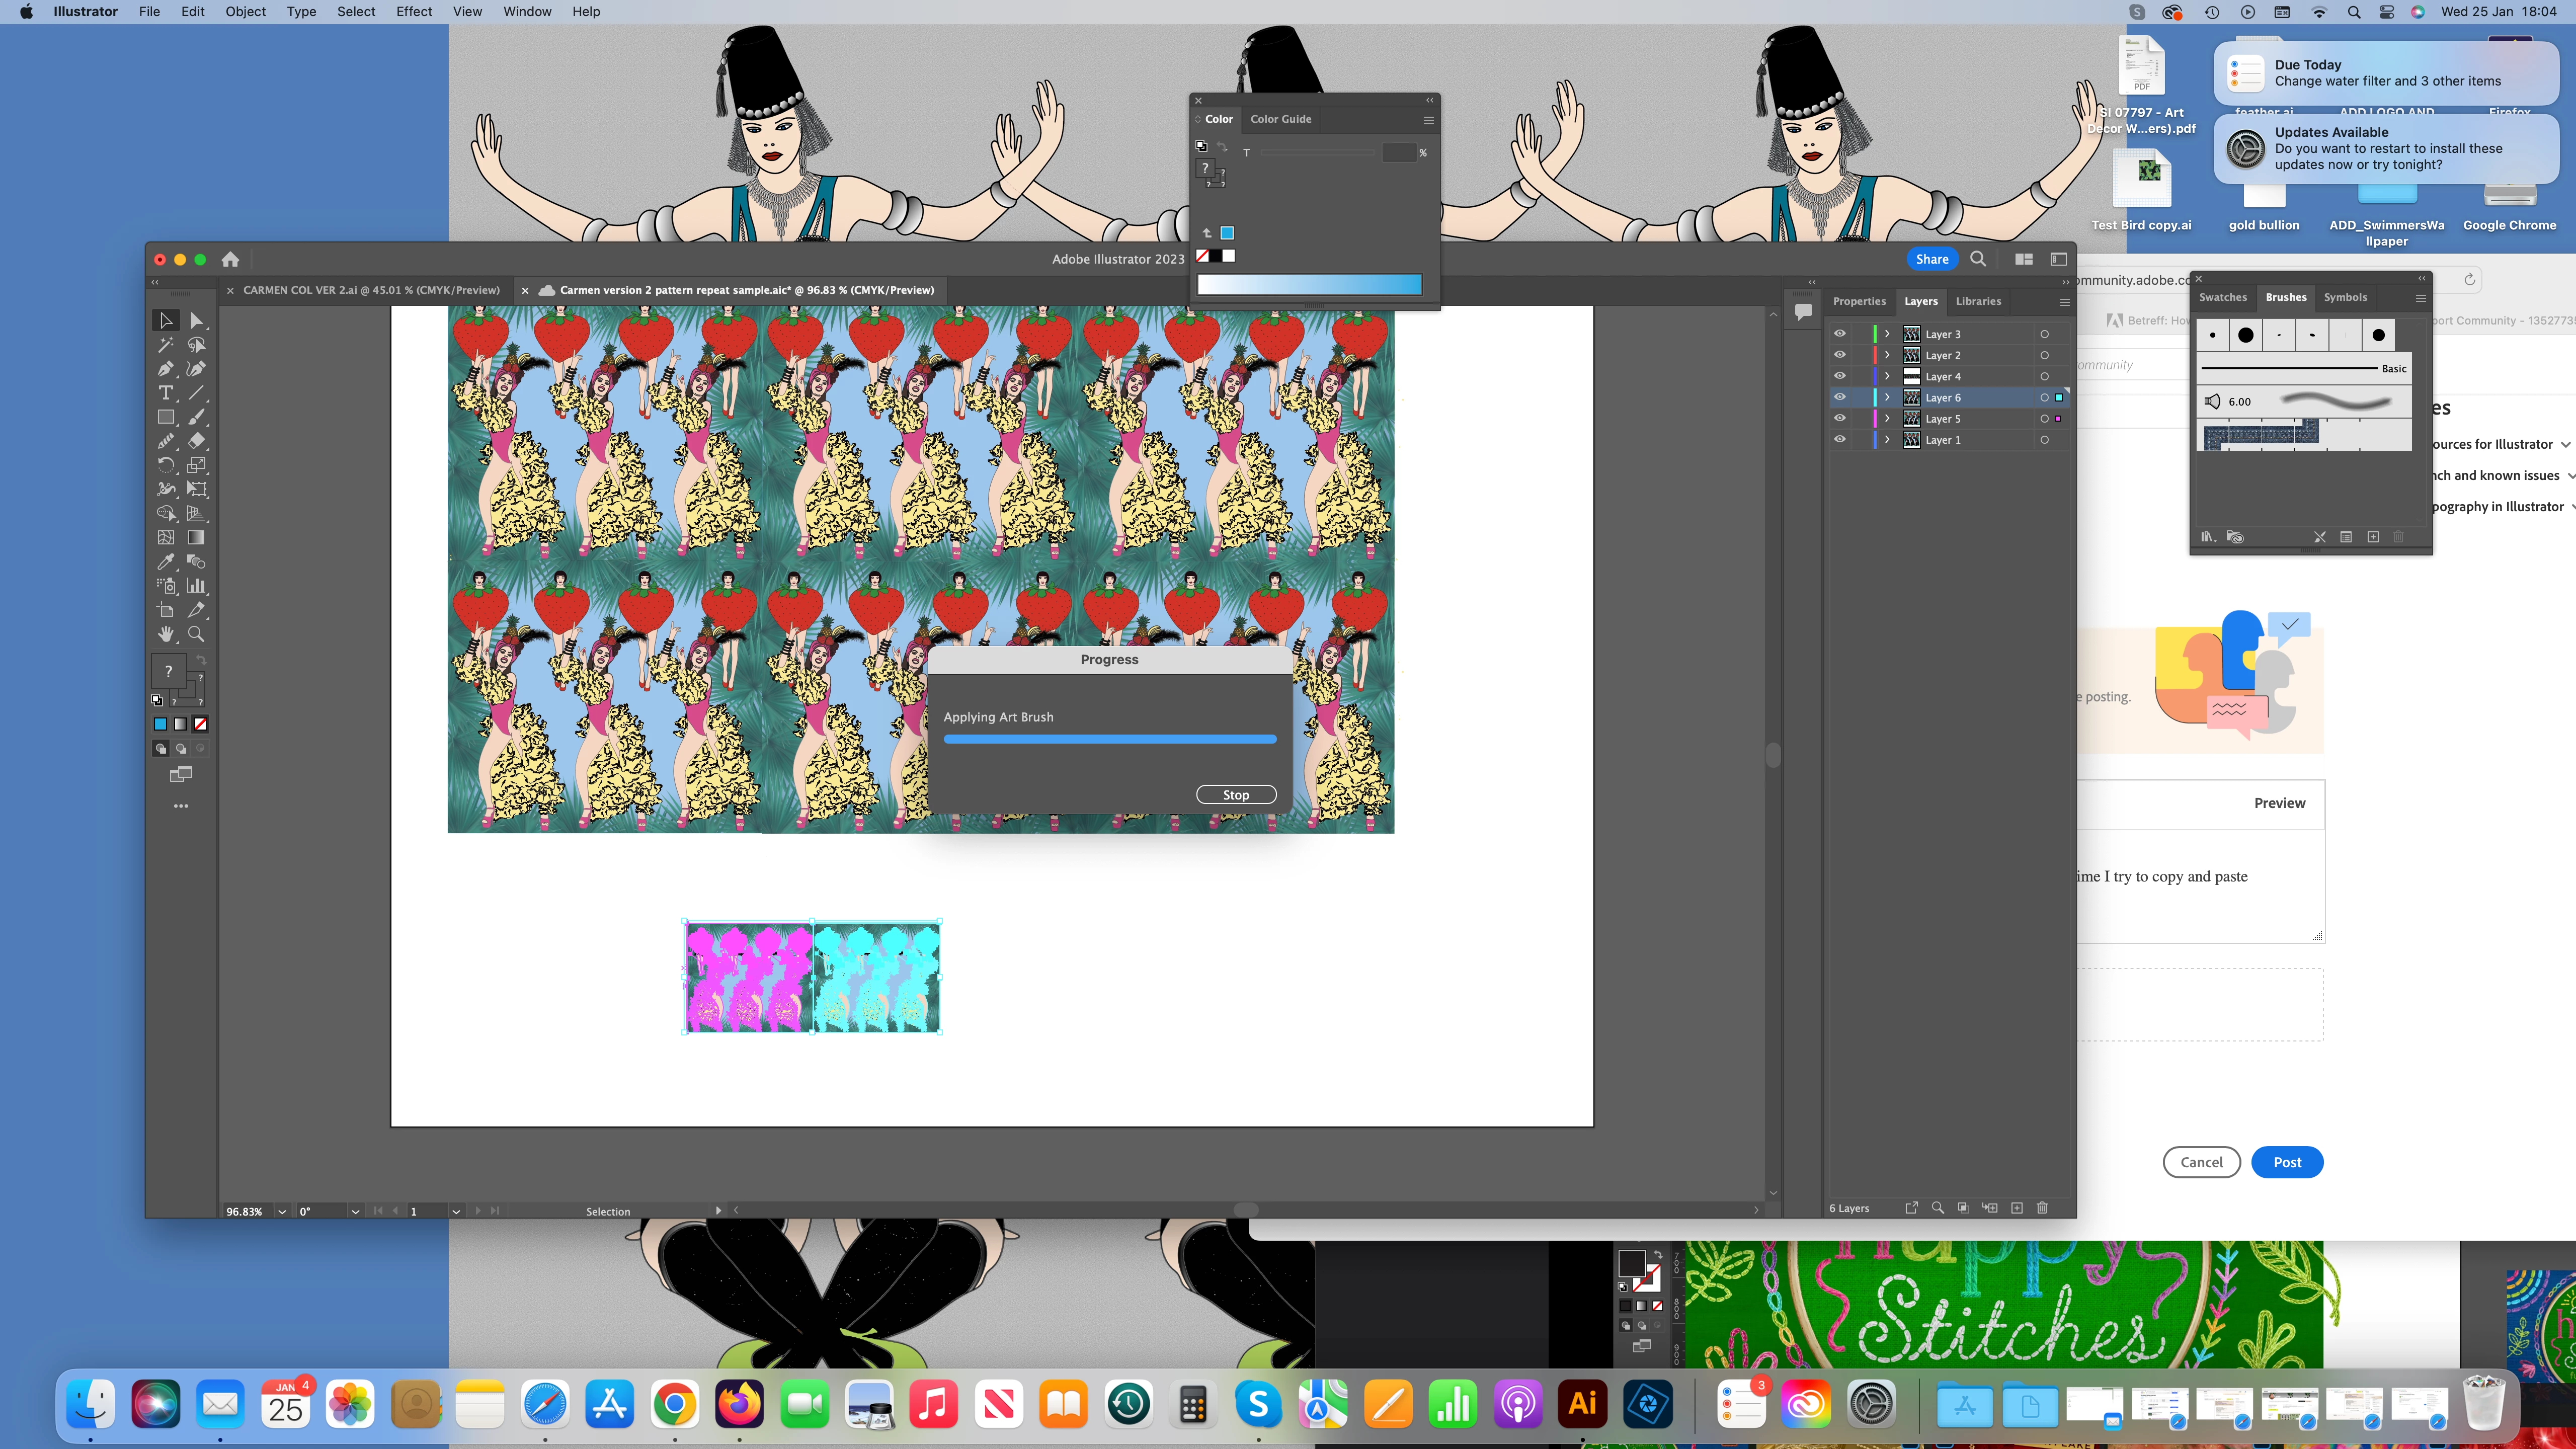Hide Layer 3 with eye icon
Image resolution: width=2576 pixels, height=1449 pixels.
[x=1839, y=334]
